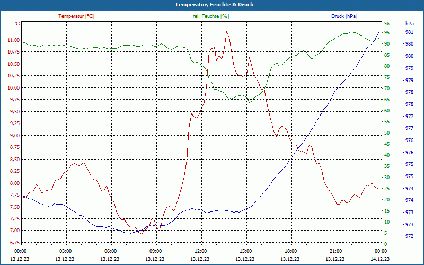Click the '06:00' time axis label

(111, 251)
